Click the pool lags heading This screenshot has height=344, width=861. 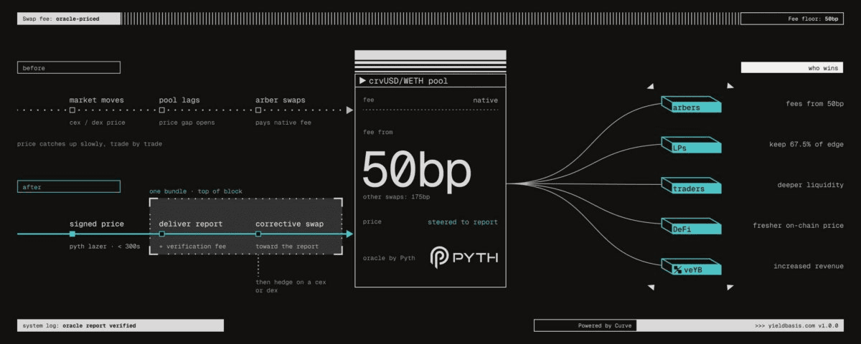click(179, 100)
